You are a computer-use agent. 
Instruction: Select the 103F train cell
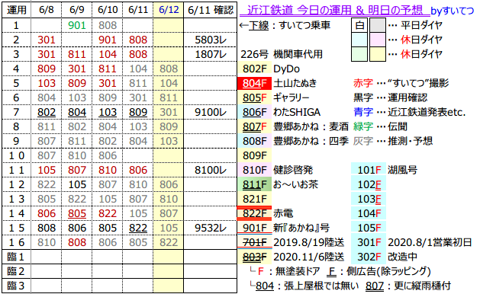point(369,199)
